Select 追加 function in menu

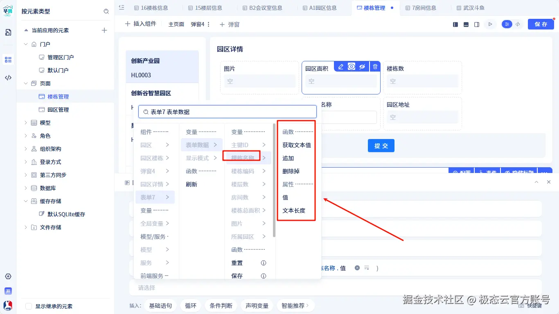(288, 158)
